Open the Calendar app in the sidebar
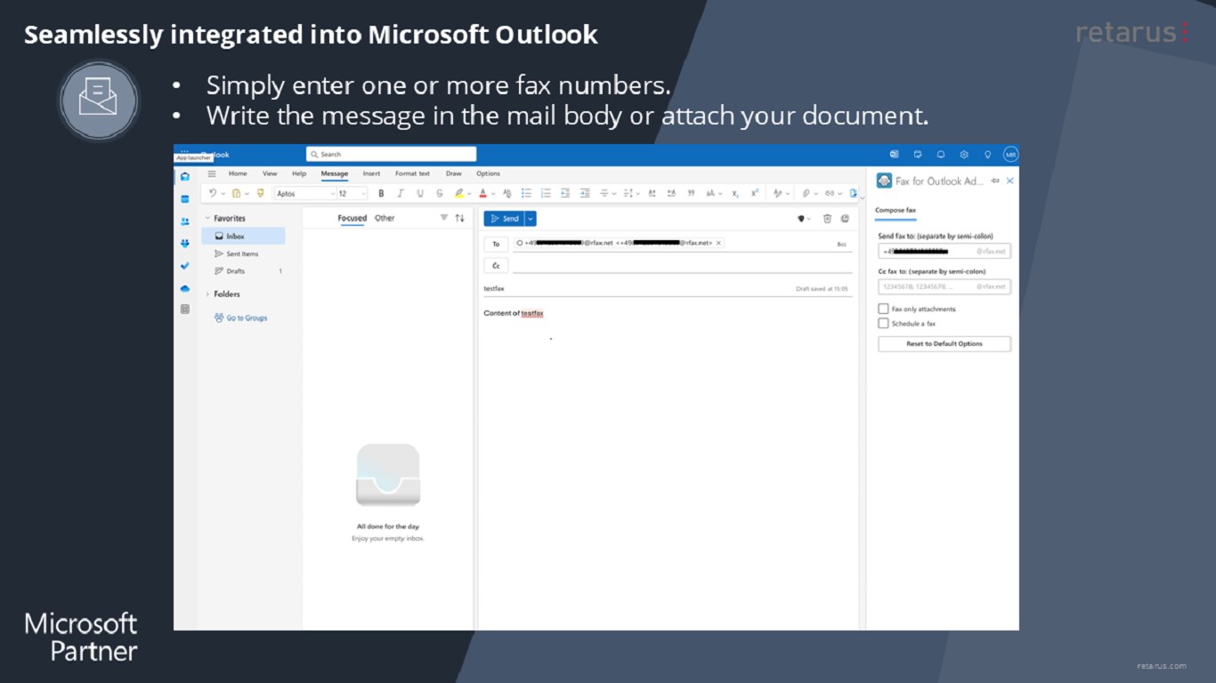This screenshot has height=683, width=1216. pos(185,199)
